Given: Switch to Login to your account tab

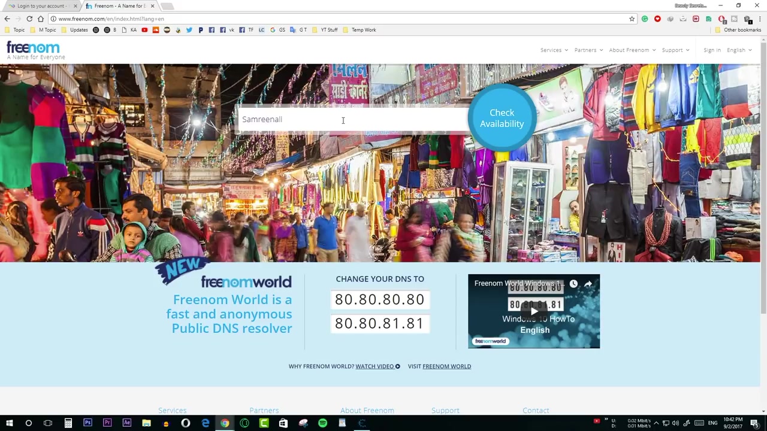Looking at the screenshot, I should click(x=41, y=6).
